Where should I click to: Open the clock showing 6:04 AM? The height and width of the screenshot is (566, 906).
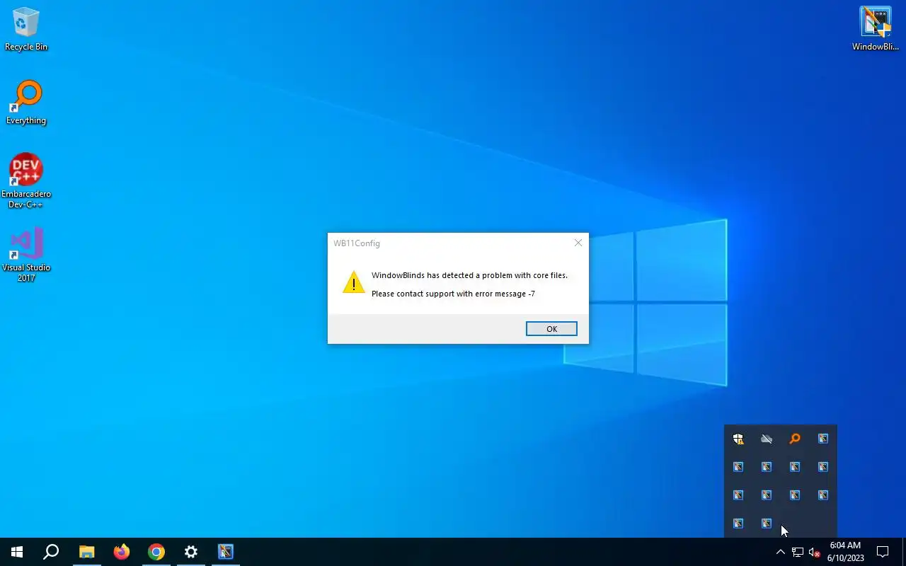pos(845,552)
